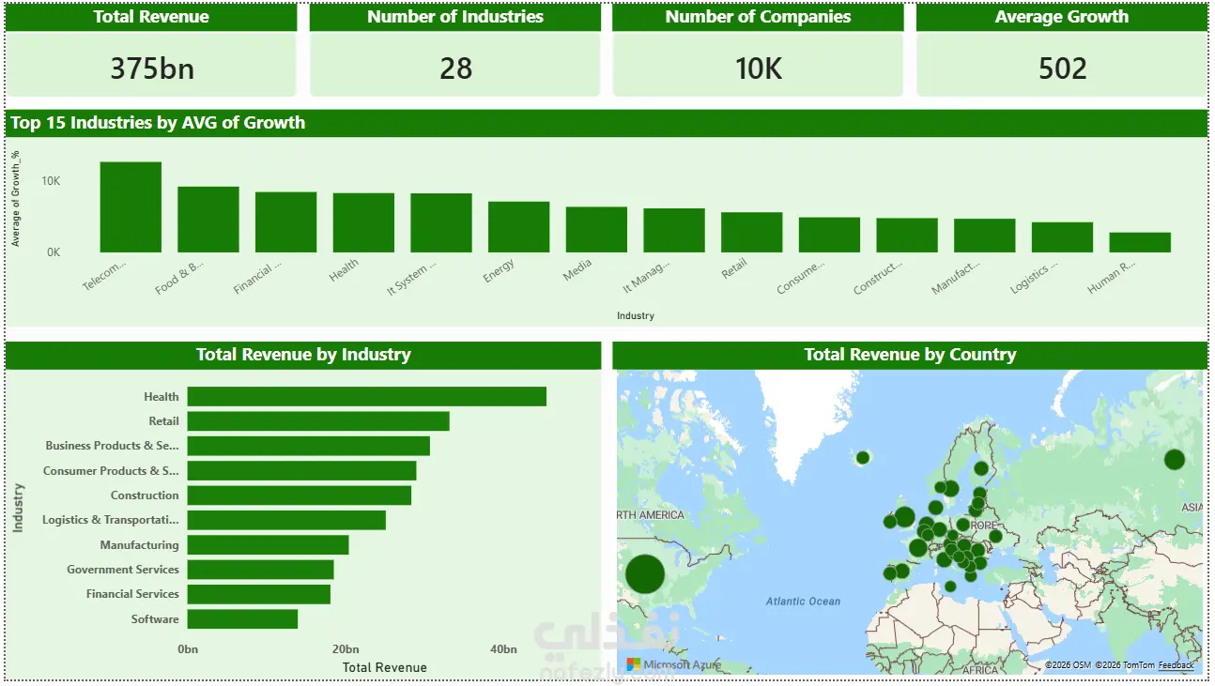Click the 10K tick on growth axis
This screenshot has width=1215, height=686.
50,181
